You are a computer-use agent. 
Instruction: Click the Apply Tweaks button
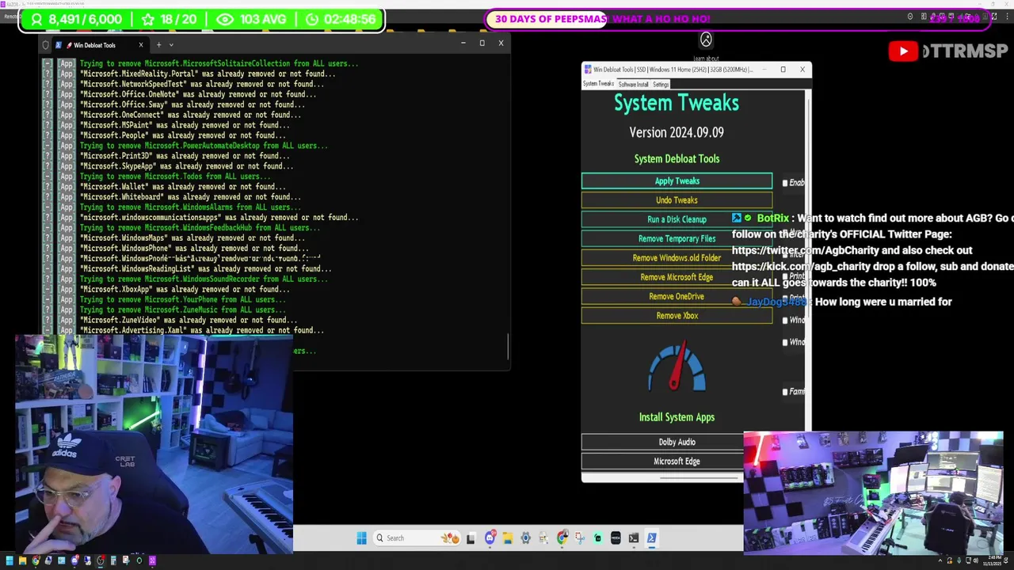tap(677, 181)
